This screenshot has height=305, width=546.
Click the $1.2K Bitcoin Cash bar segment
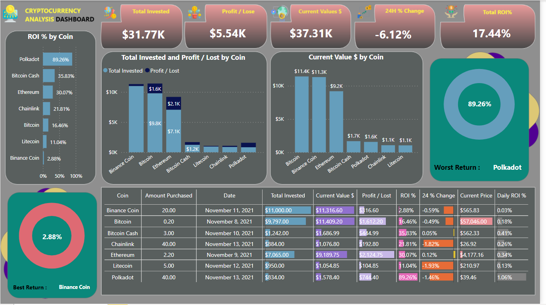193,148
